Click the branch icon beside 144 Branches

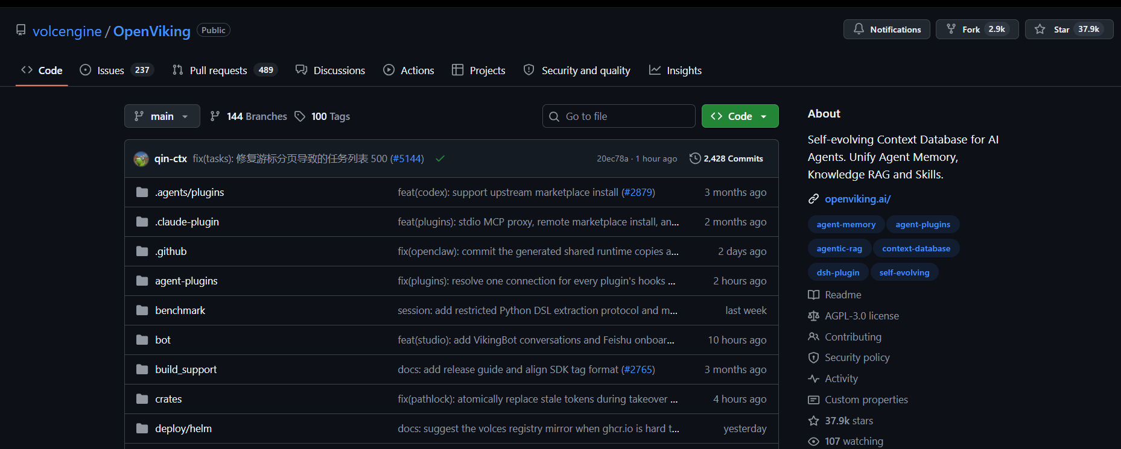point(215,116)
